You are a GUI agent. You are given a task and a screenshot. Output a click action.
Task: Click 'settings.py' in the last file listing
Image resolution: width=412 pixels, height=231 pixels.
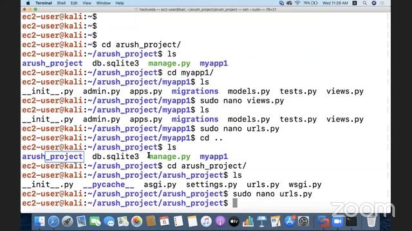(x=212, y=185)
